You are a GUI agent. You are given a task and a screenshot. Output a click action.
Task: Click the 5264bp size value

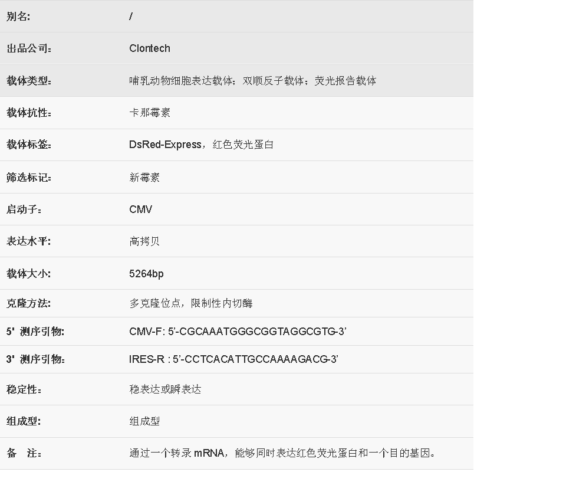coord(146,274)
